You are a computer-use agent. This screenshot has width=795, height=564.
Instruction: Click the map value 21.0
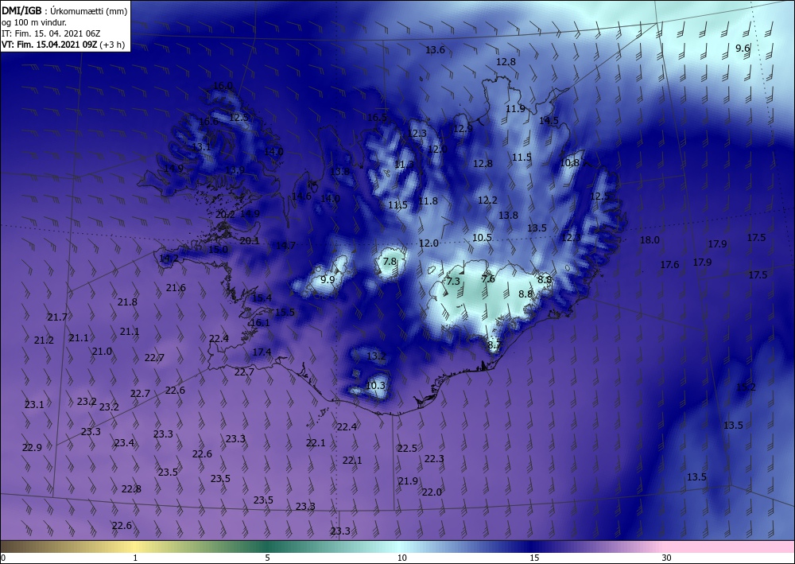pos(102,352)
